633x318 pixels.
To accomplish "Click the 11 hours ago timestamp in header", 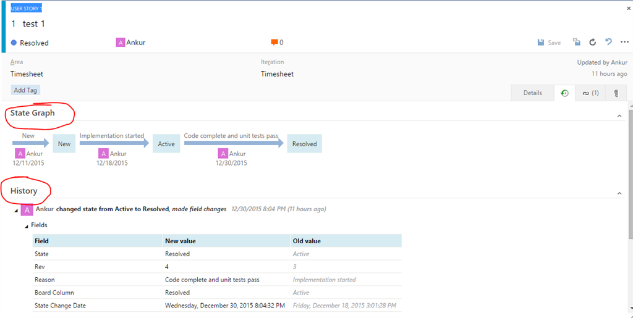I will click(x=609, y=74).
